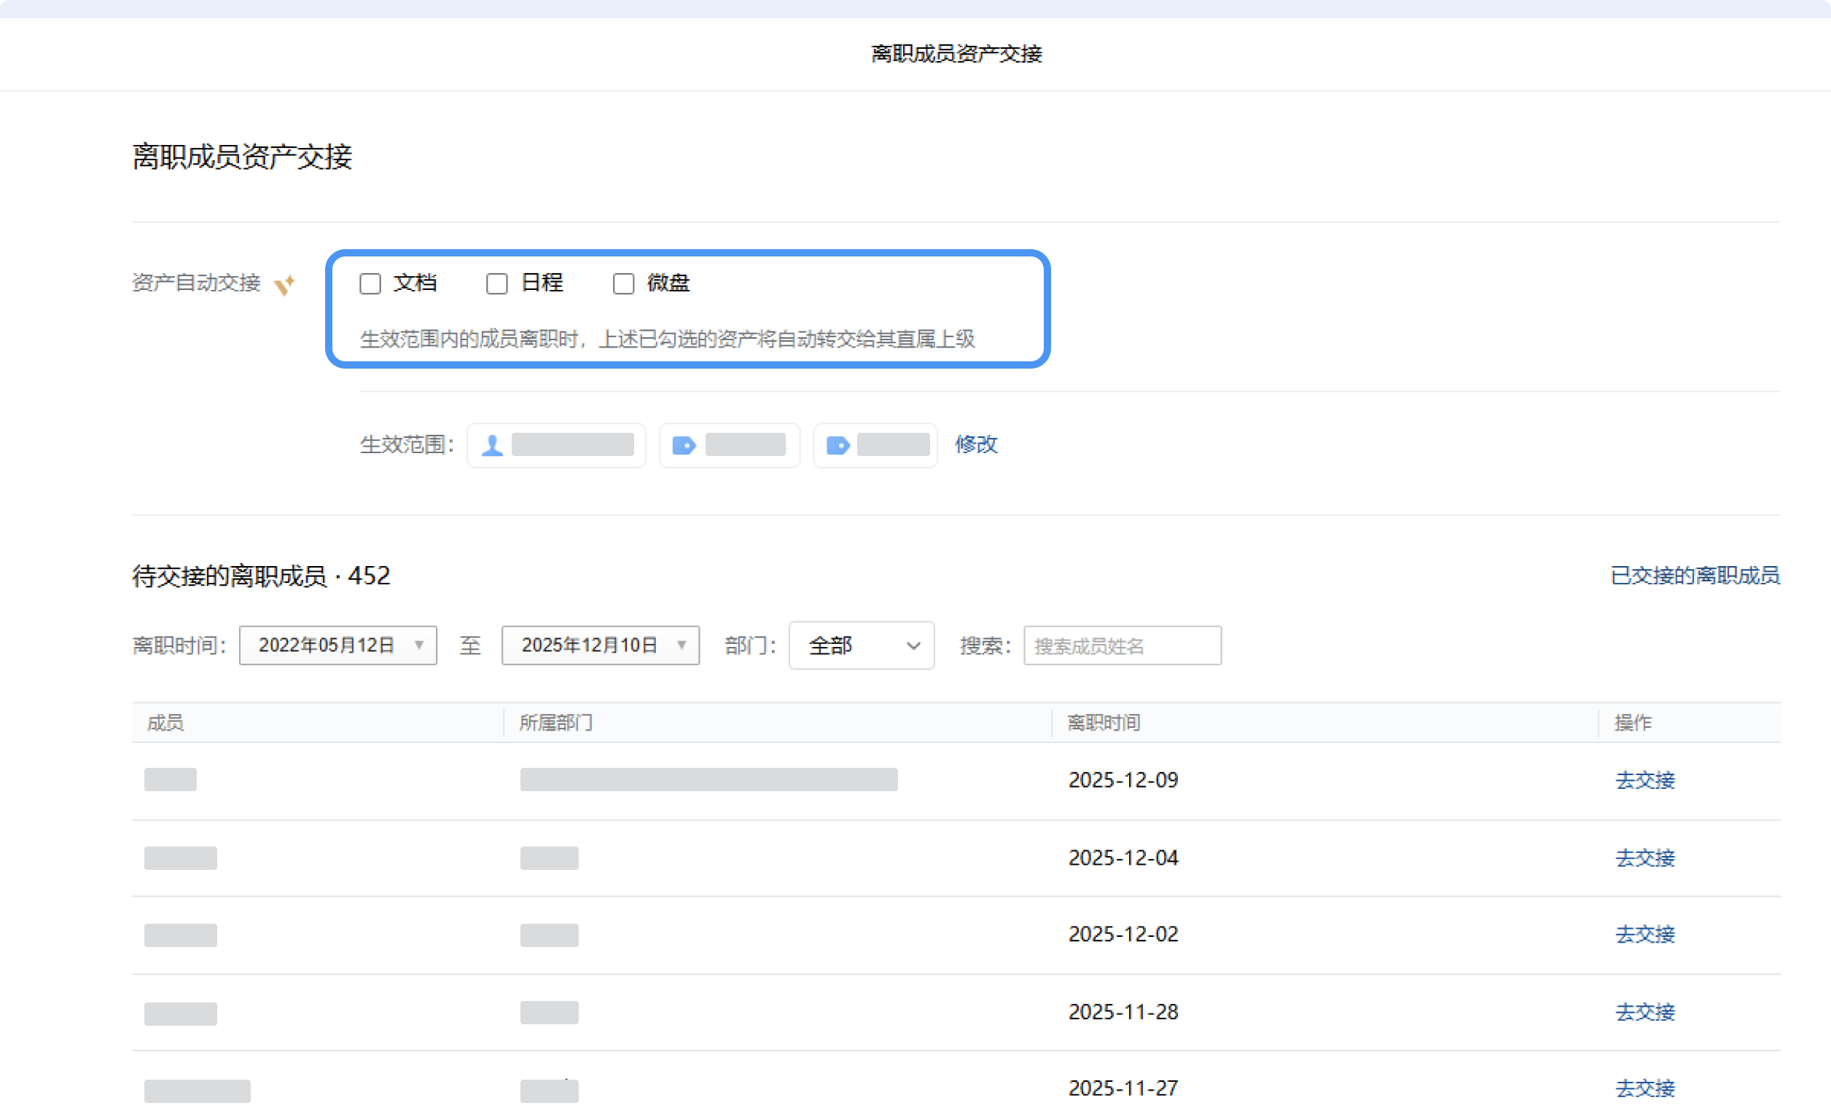Click 去交接 for the 2025-11-28 row
This screenshot has width=1831, height=1119.
(x=1645, y=1012)
